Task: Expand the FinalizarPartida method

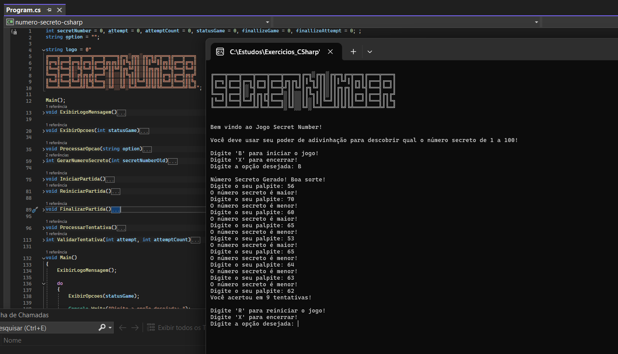Action: pyautogui.click(x=43, y=209)
